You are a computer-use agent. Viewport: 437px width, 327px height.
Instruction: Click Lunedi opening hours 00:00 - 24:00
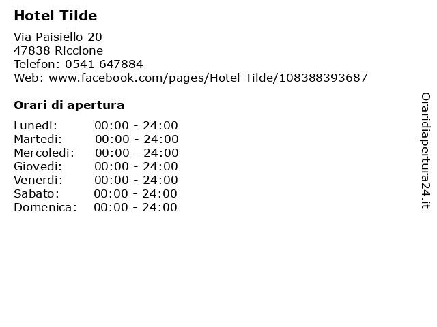point(136,125)
